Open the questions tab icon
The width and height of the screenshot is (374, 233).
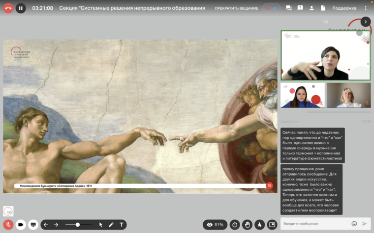coord(300,8)
